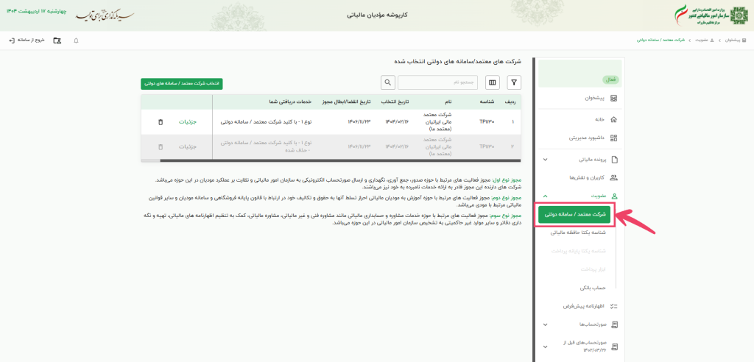Open the notifications bell icon
This screenshot has height=362, width=754.
(77, 40)
